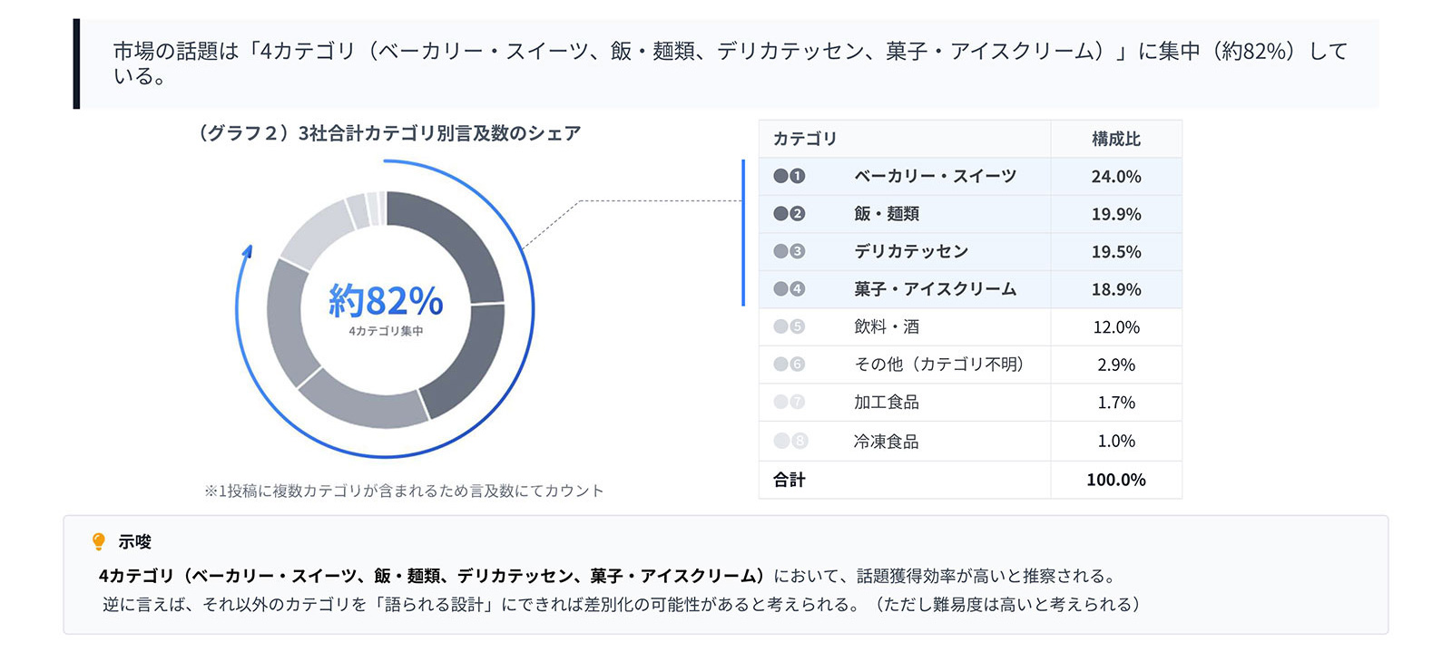Viewport: 1452px width, 671px height.
Task: Click the 合計 total row label
Action: click(x=790, y=480)
